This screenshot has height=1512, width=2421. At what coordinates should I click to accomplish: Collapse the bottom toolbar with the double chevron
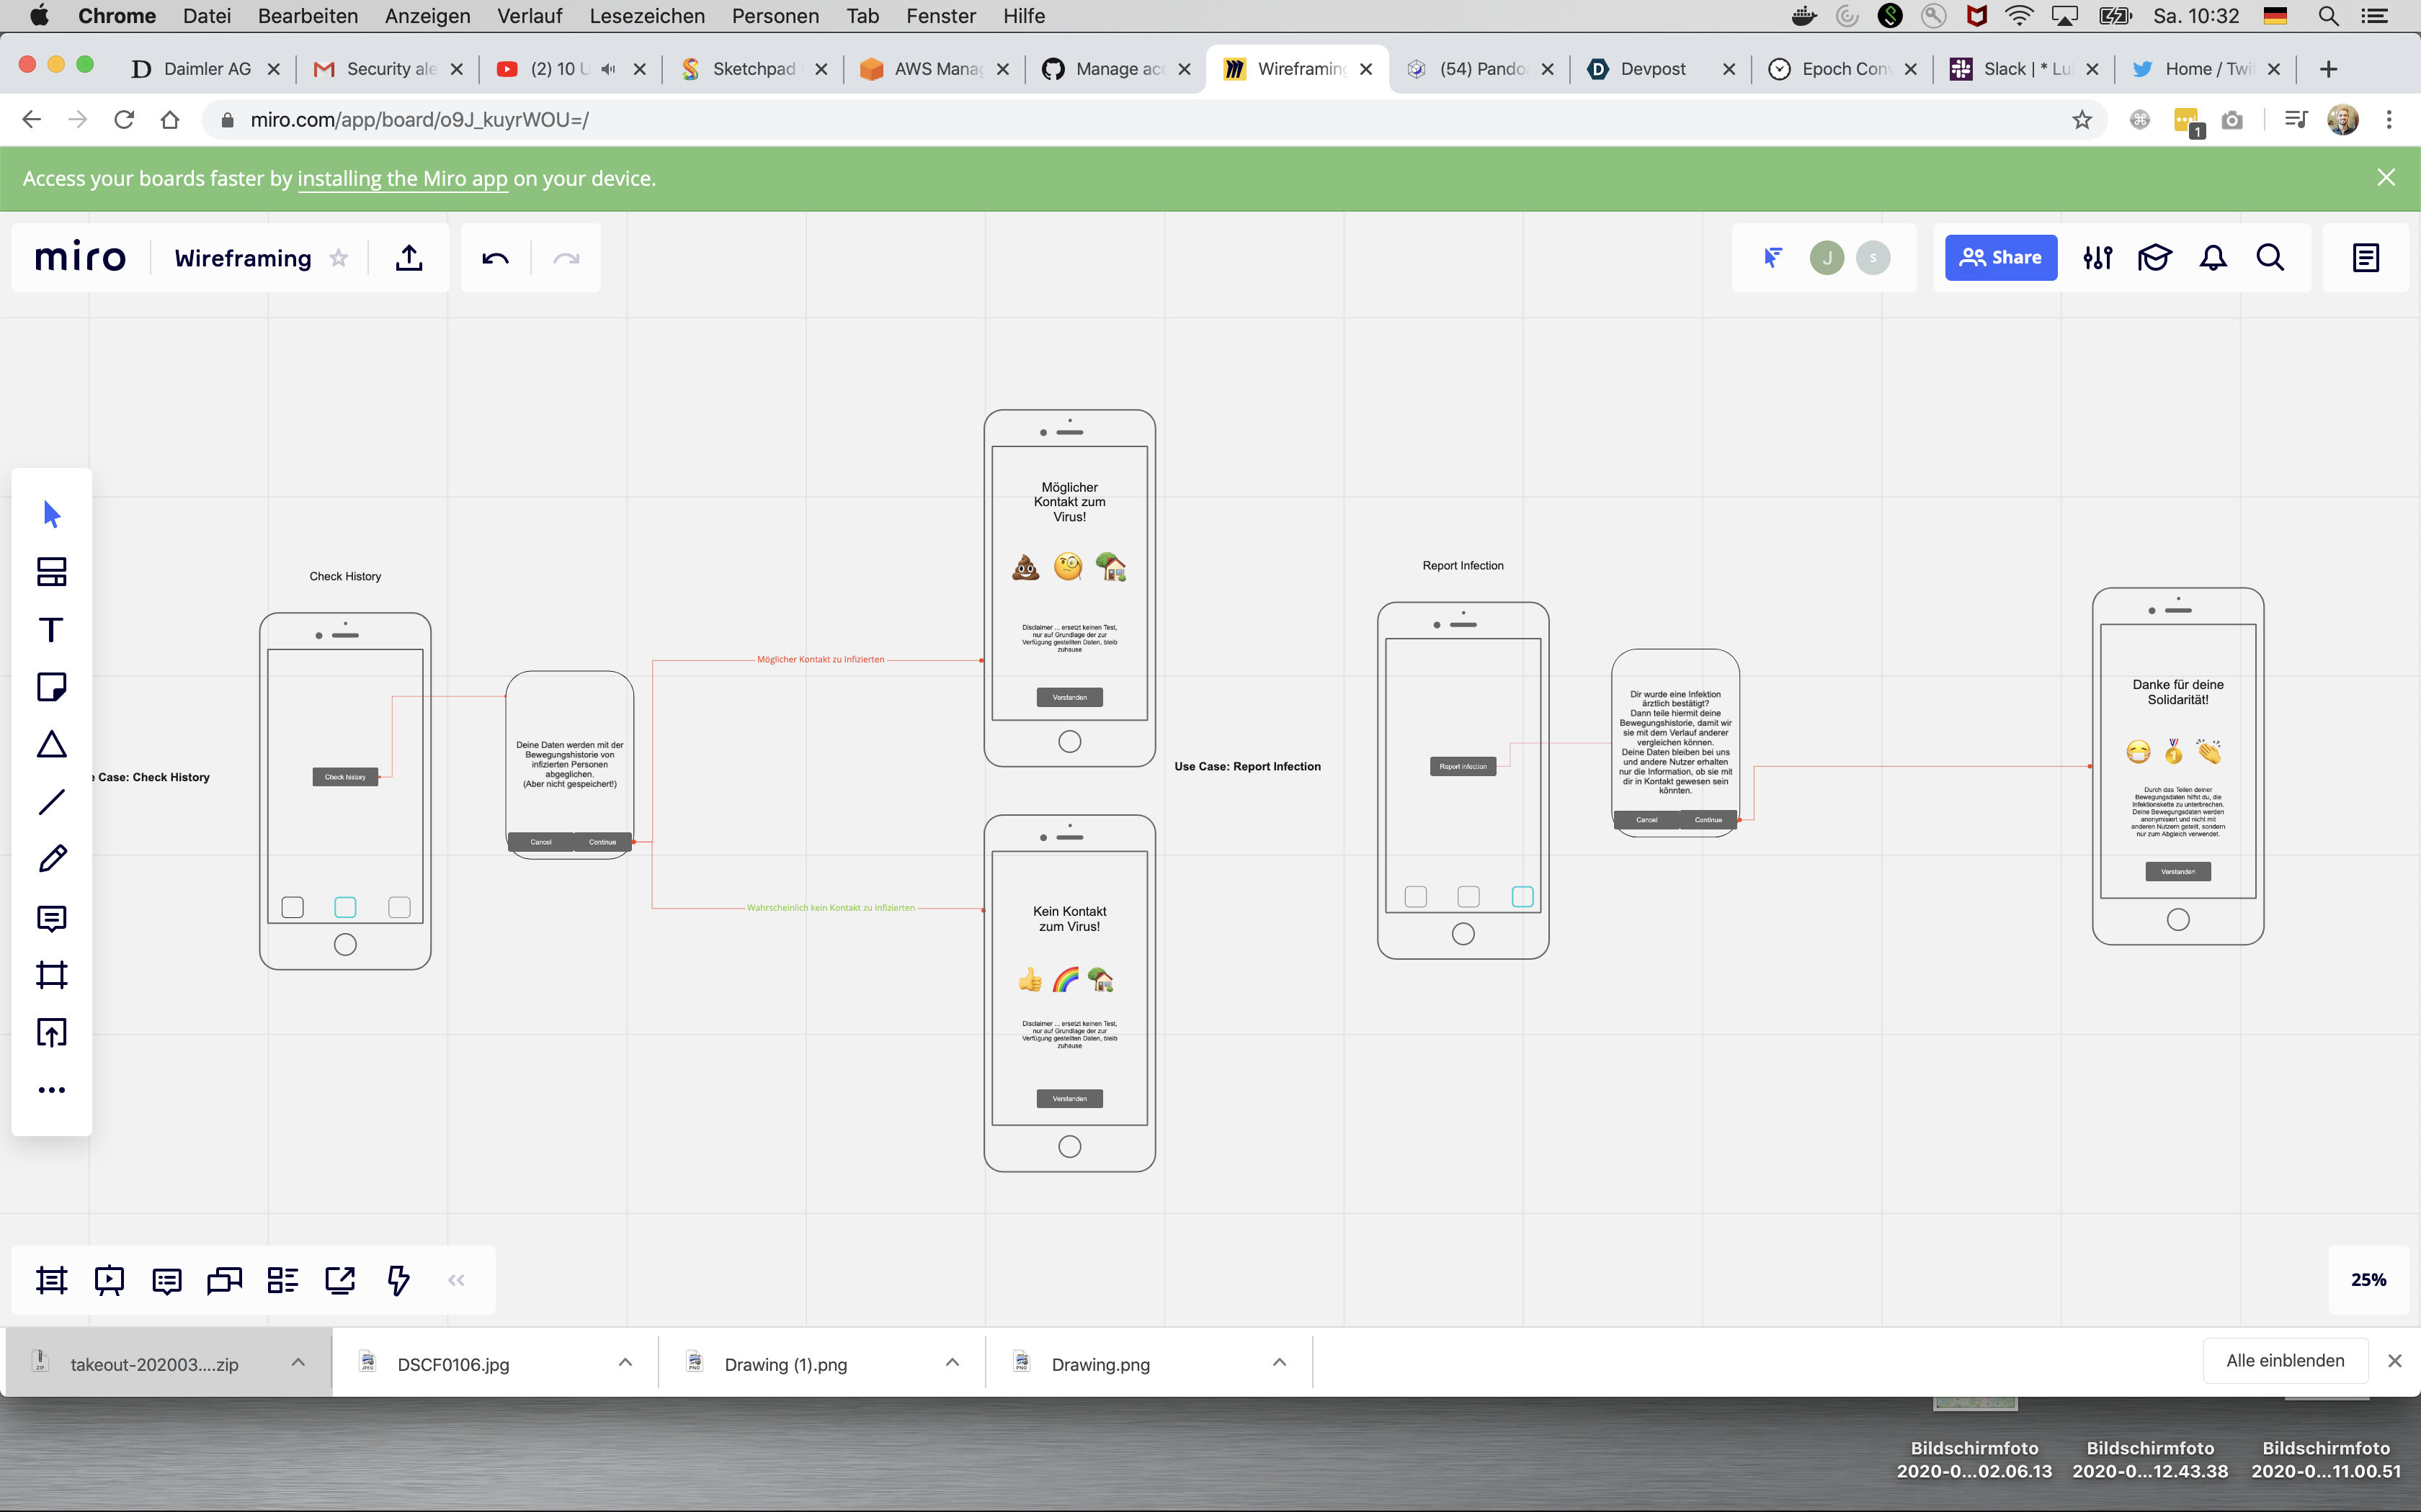pos(456,1280)
